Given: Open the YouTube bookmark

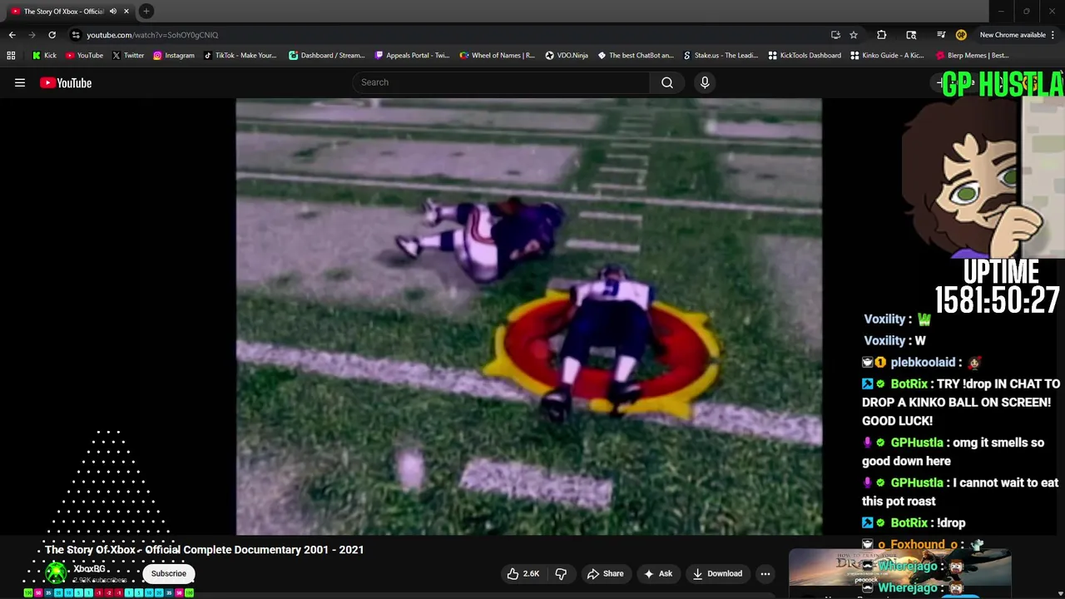Looking at the screenshot, I should pos(84,56).
